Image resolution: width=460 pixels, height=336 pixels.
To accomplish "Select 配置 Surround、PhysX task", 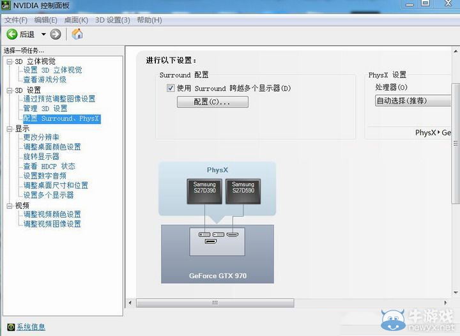I will click(x=61, y=118).
